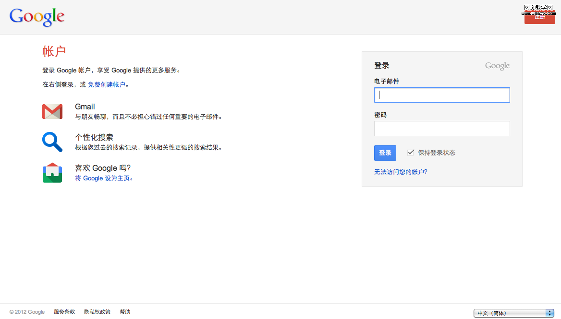Click the © 2012 Google footer text
Screen dimensions: 561x319
27,312
